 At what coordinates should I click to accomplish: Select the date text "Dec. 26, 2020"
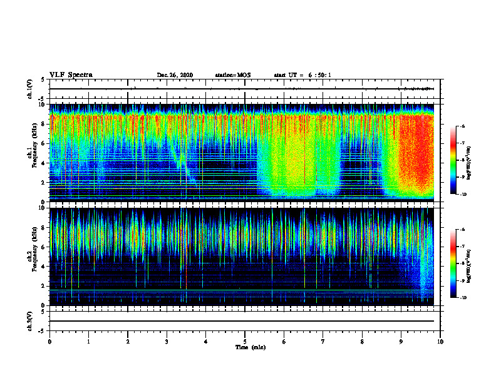[175, 75]
